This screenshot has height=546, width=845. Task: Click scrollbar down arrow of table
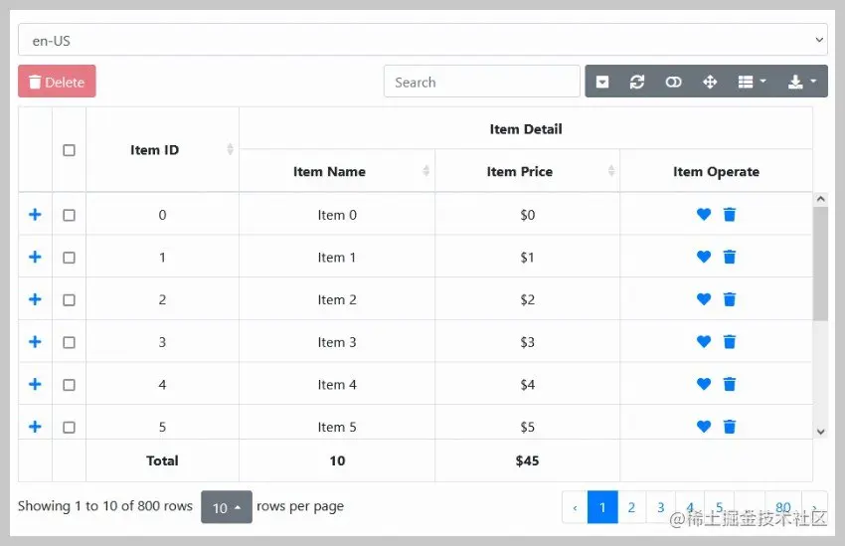[821, 432]
